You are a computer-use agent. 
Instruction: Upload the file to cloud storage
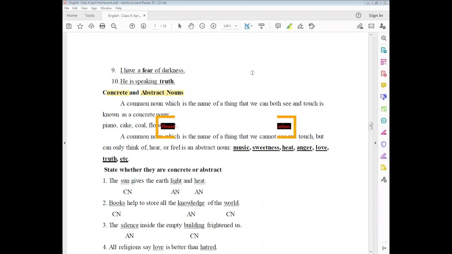click(x=91, y=26)
